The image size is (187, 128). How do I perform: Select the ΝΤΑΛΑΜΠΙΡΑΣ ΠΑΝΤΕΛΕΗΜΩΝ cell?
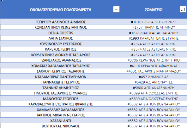tap(60, 77)
